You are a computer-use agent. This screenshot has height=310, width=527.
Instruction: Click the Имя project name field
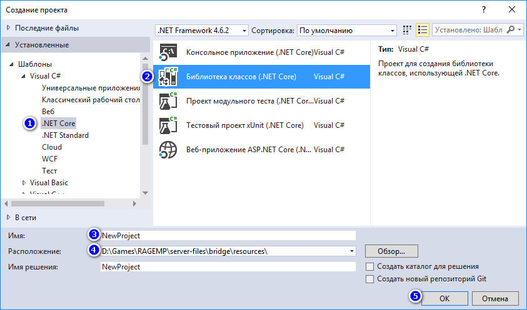228,236
